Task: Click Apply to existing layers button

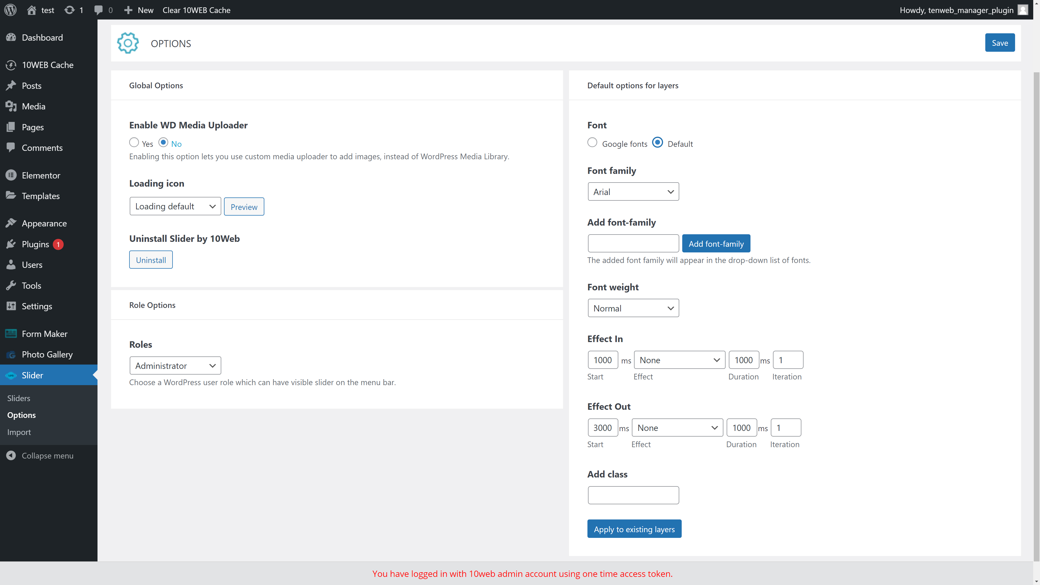Action: pos(634,528)
